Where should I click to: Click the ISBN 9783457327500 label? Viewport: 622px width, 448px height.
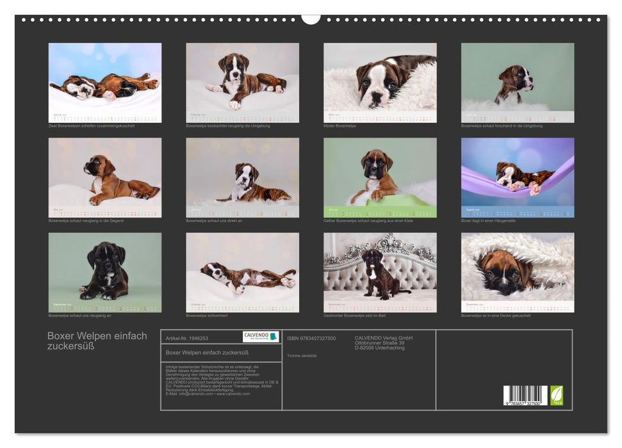coord(311,339)
